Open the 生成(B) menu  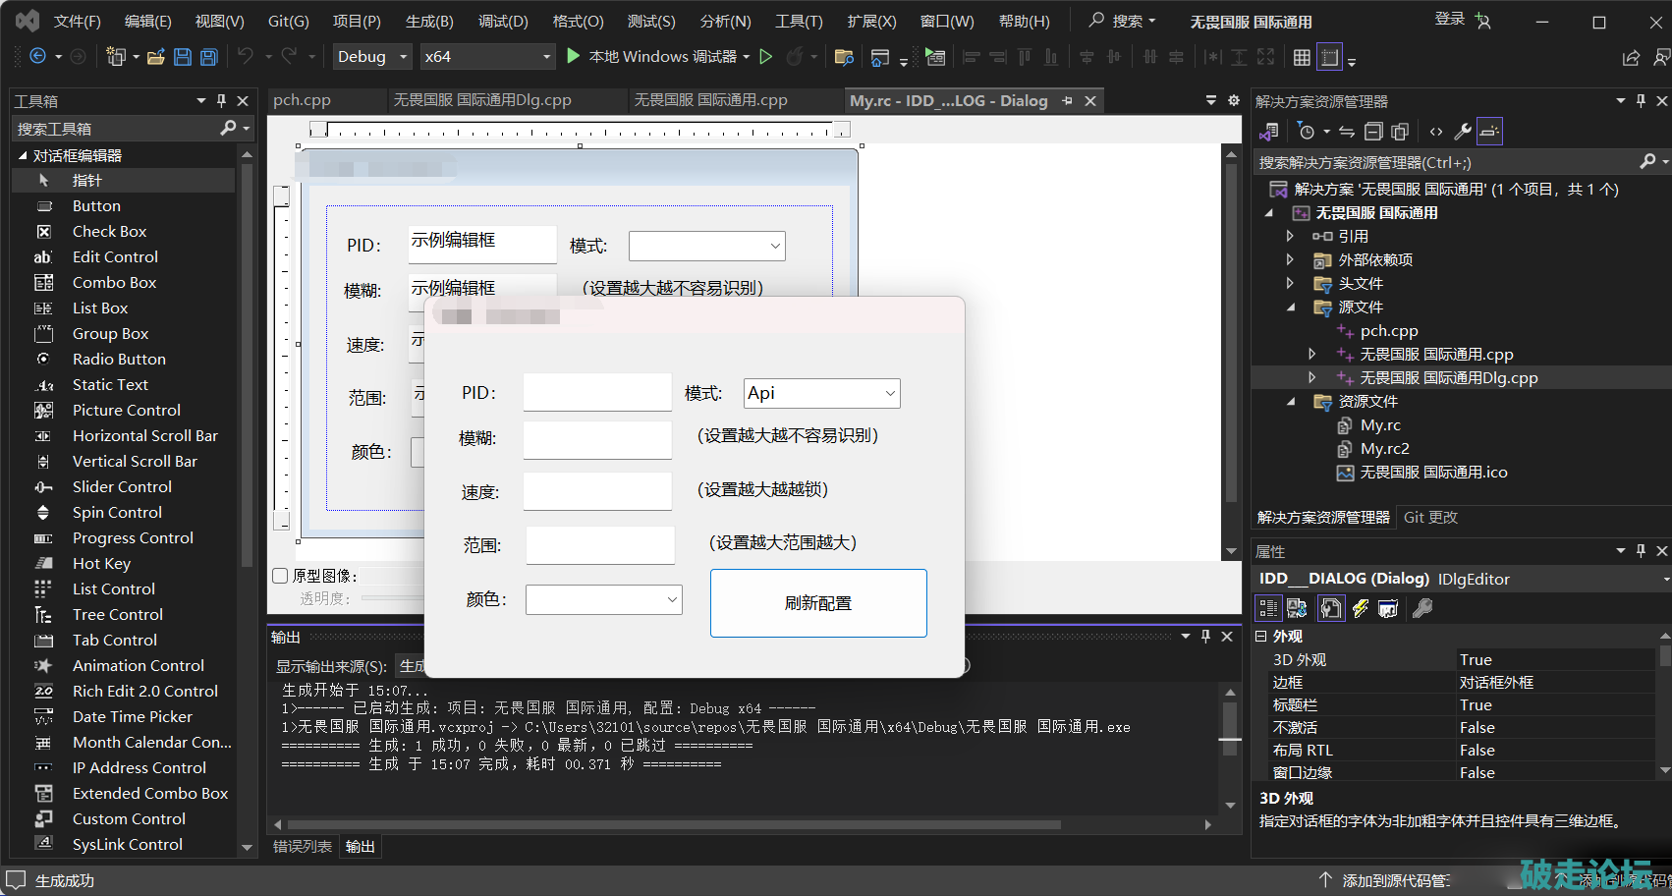point(429,21)
